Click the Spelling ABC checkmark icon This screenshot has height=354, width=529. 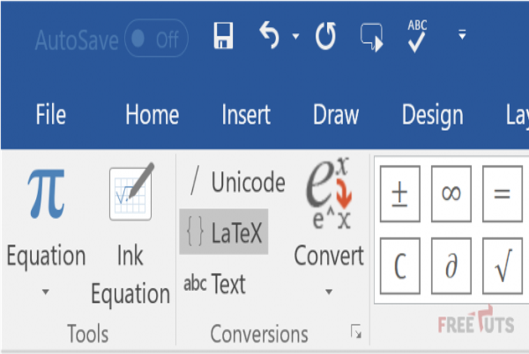(x=417, y=36)
